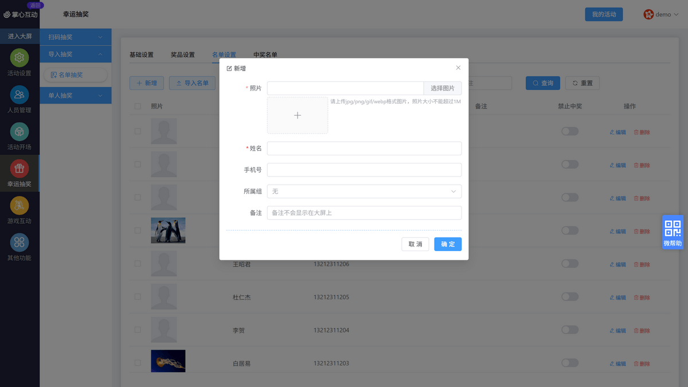Click the 确定 button
Viewport: 688px width, 387px height.
[x=448, y=244]
